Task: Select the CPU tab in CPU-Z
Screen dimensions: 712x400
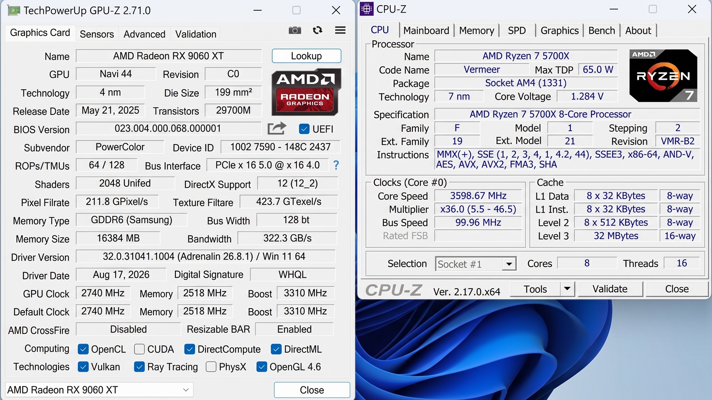Action: [380, 30]
